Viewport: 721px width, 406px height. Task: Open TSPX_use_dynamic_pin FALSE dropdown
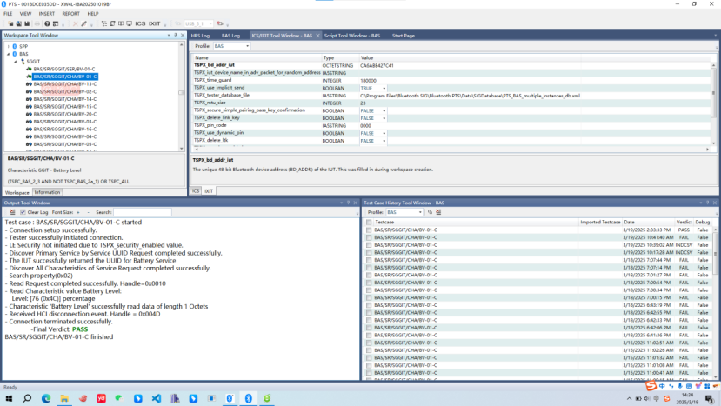tap(384, 133)
